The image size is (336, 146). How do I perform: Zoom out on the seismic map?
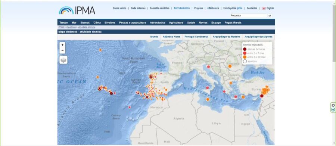pos(62,51)
